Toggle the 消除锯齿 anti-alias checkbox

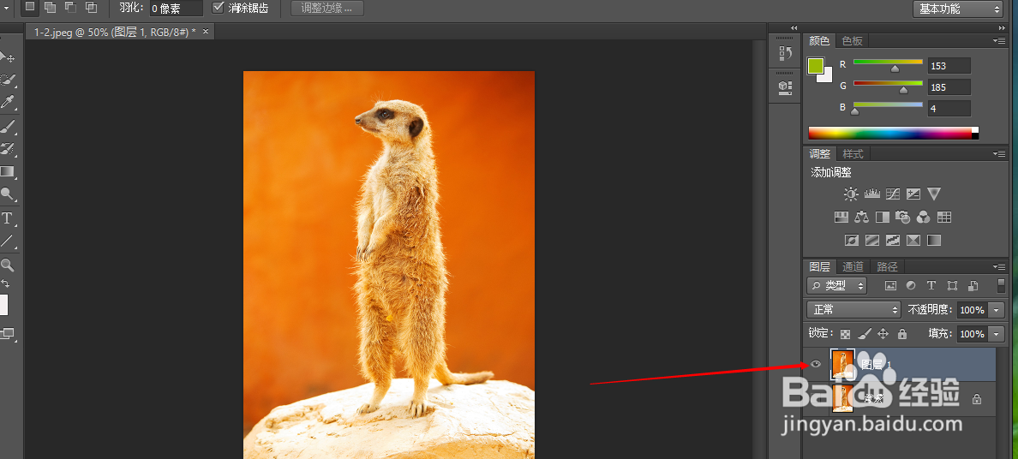point(219,8)
